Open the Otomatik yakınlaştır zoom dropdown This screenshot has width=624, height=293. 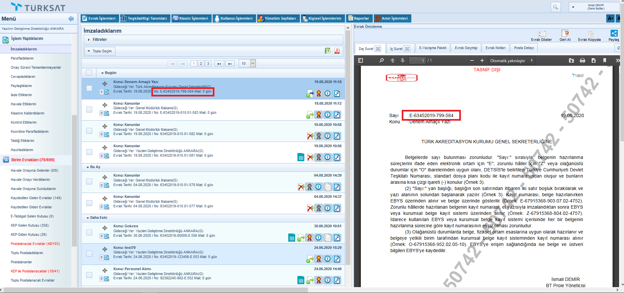pyautogui.click(x=511, y=60)
